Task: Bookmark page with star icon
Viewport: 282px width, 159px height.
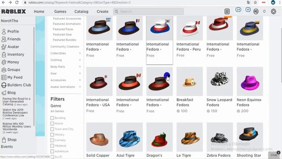Action: 255,3
